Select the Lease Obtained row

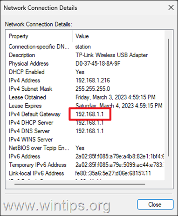point(85,97)
